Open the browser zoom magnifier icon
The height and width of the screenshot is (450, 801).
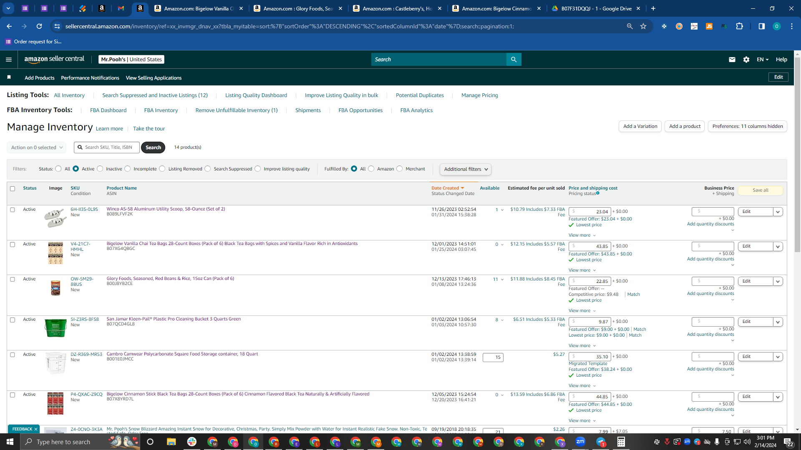point(630,26)
